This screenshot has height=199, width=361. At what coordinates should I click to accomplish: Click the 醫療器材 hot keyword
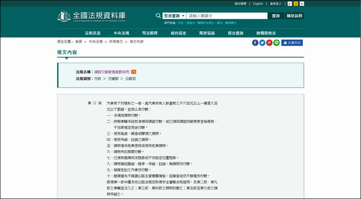231,23
